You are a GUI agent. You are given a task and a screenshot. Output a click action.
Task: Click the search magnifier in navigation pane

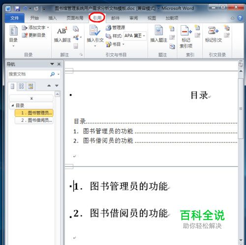point(52,74)
